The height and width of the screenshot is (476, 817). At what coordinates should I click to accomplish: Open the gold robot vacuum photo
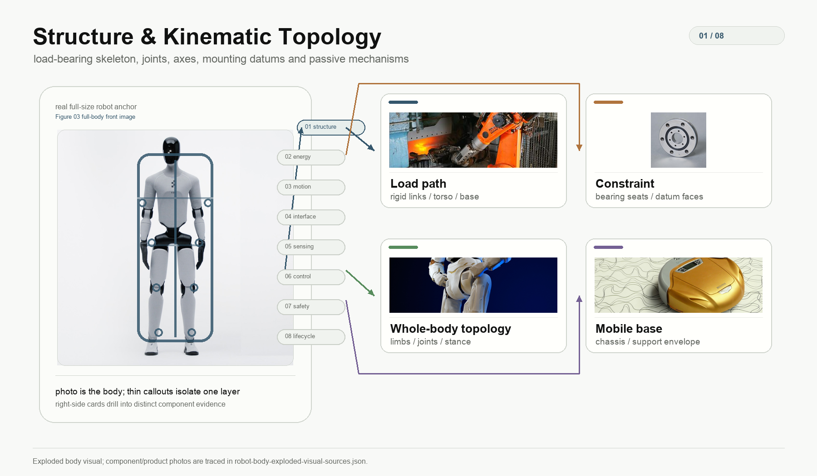[679, 285]
